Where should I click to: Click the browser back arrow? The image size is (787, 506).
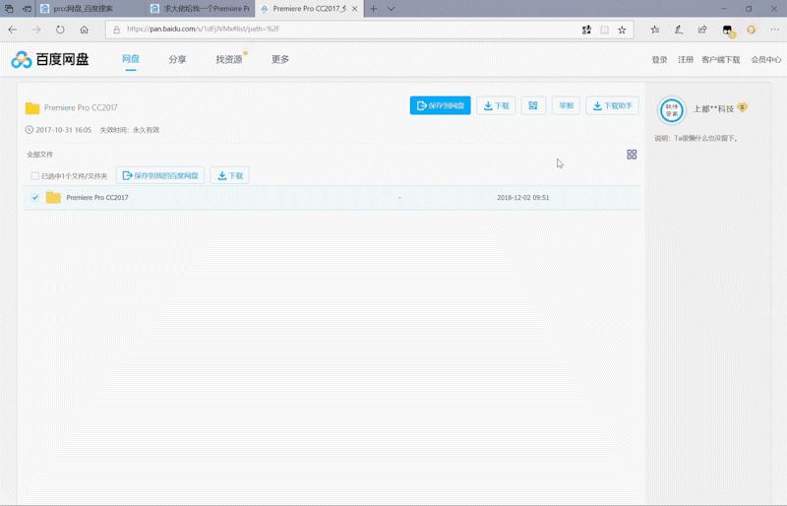tap(13, 30)
